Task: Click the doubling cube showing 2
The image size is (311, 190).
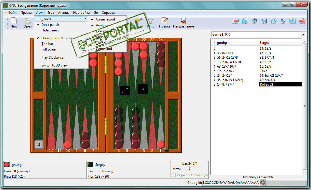Action: [39, 145]
